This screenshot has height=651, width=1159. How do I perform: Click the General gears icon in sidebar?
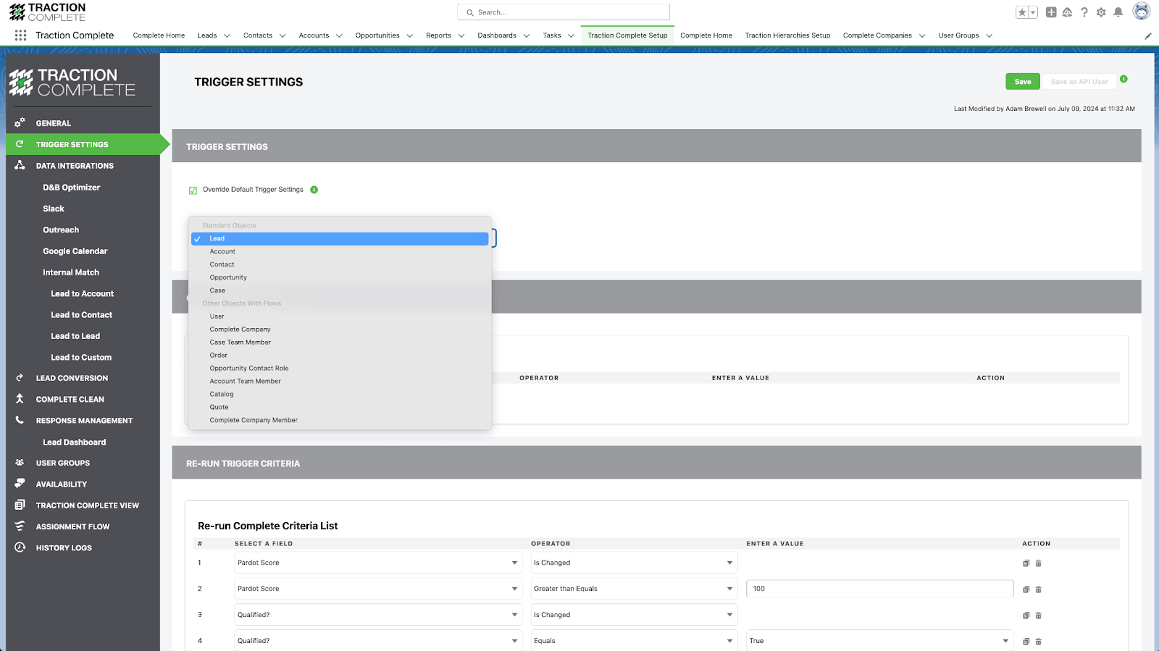click(x=20, y=122)
